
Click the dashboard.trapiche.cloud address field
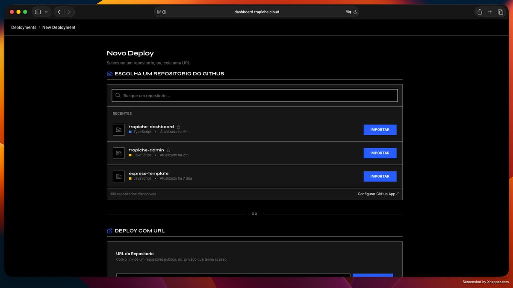[x=256, y=12]
